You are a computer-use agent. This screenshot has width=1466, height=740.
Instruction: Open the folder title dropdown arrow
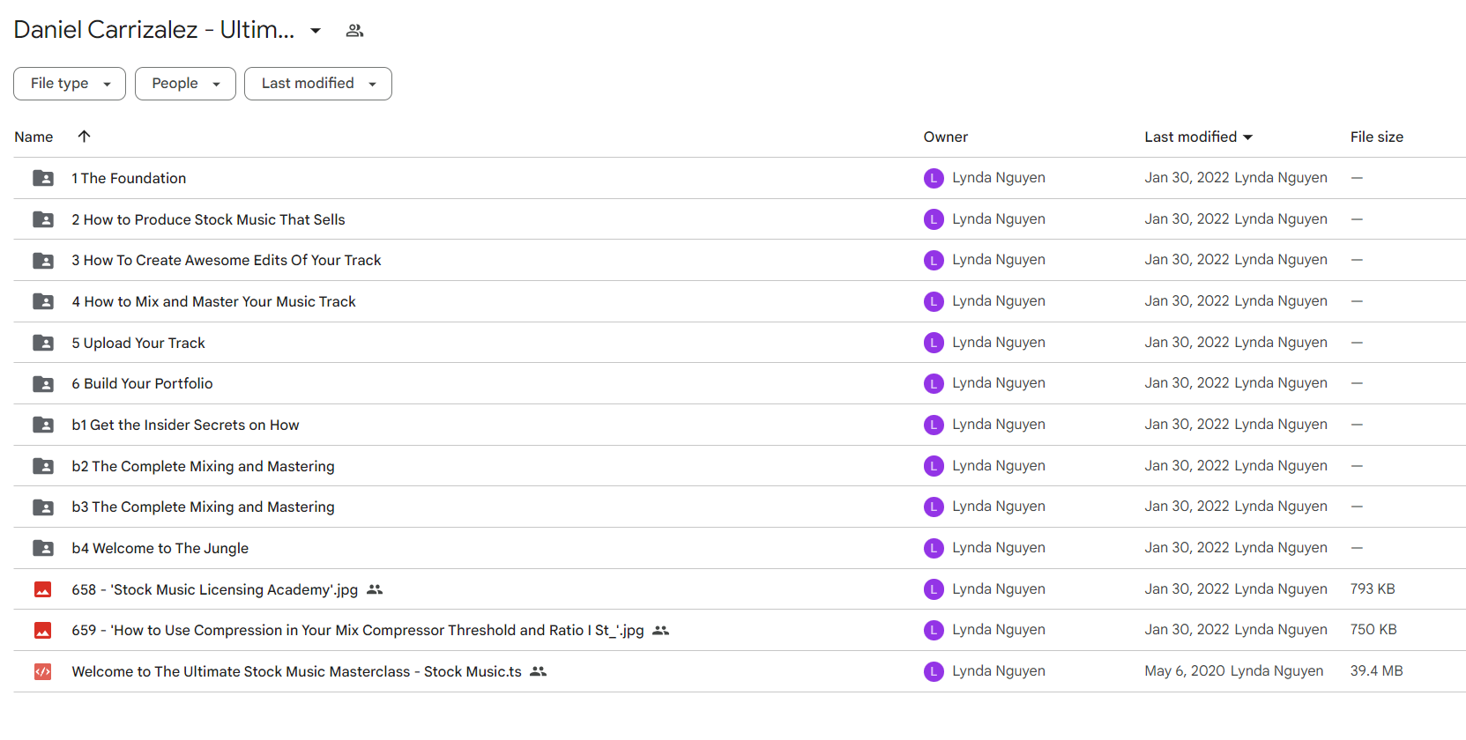pos(316,31)
